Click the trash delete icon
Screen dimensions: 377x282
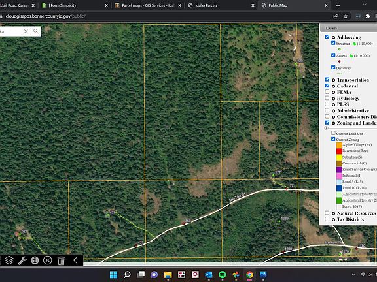coord(61,260)
